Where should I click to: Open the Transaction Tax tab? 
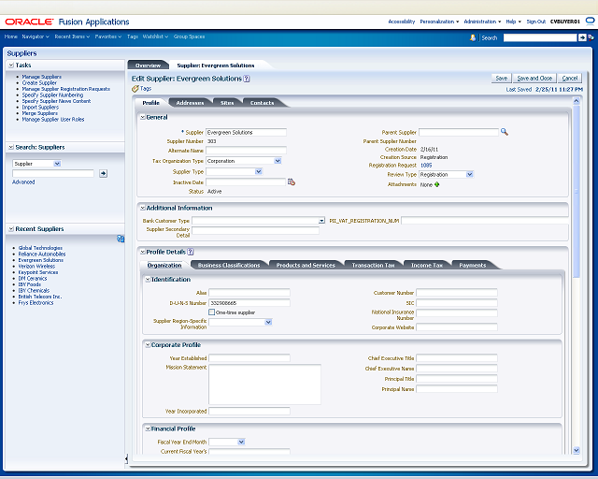coord(373,265)
